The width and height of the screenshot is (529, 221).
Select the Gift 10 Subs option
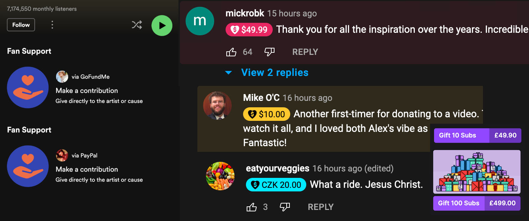pyautogui.click(x=477, y=135)
